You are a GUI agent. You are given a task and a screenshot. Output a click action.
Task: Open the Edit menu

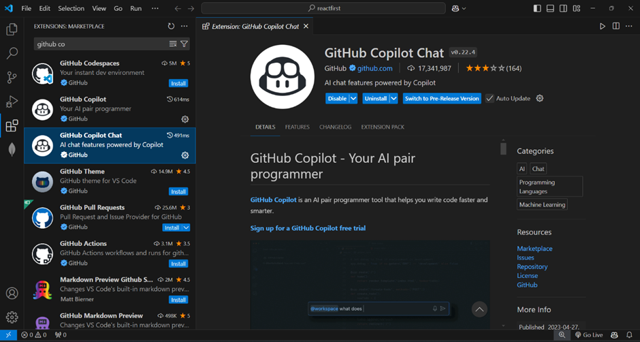click(x=45, y=8)
